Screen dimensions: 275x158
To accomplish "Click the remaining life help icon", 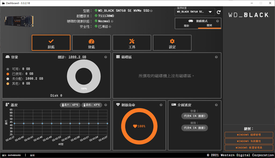I will [x=161, y=105].
